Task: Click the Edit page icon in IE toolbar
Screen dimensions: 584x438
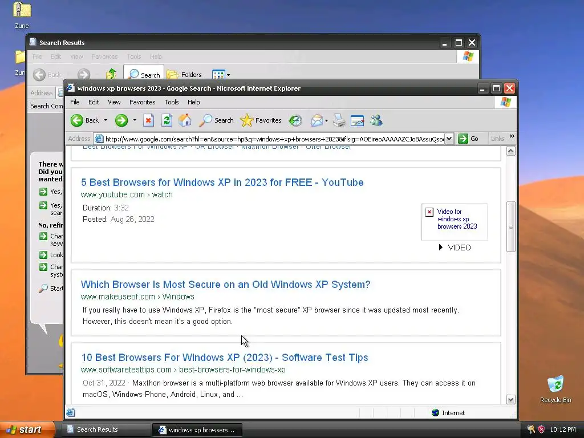Action: [x=357, y=120]
